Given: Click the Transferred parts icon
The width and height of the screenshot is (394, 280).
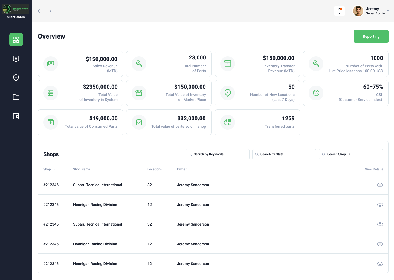Looking at the screenshot, I should tap(228, 122).
